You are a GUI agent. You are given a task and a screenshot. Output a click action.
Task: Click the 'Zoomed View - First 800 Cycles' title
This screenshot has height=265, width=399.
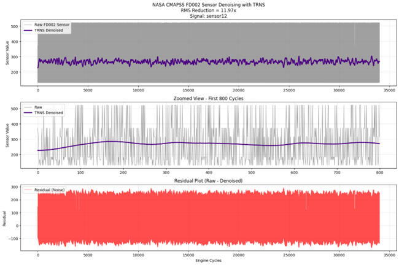[x=209, y=98]
